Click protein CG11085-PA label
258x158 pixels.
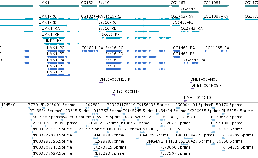217,48
